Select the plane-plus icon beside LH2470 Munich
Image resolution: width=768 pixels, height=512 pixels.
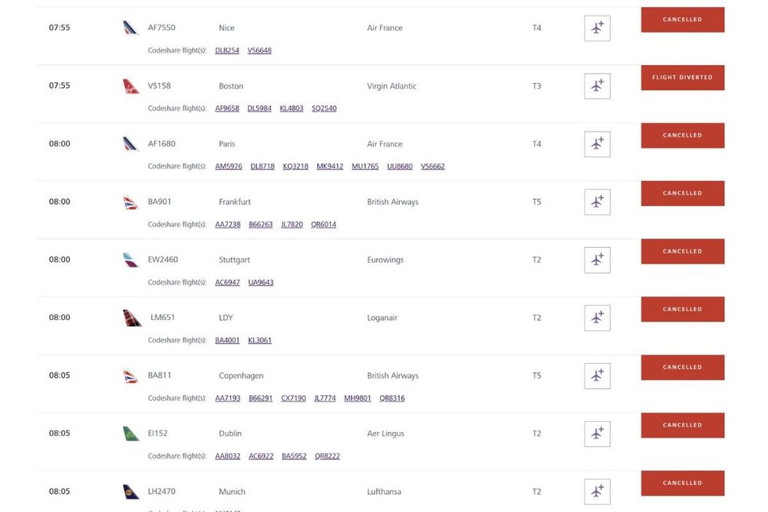tap(596, 490)
